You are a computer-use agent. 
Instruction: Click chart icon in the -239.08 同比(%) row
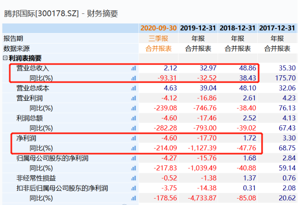[x=134, y=108]
